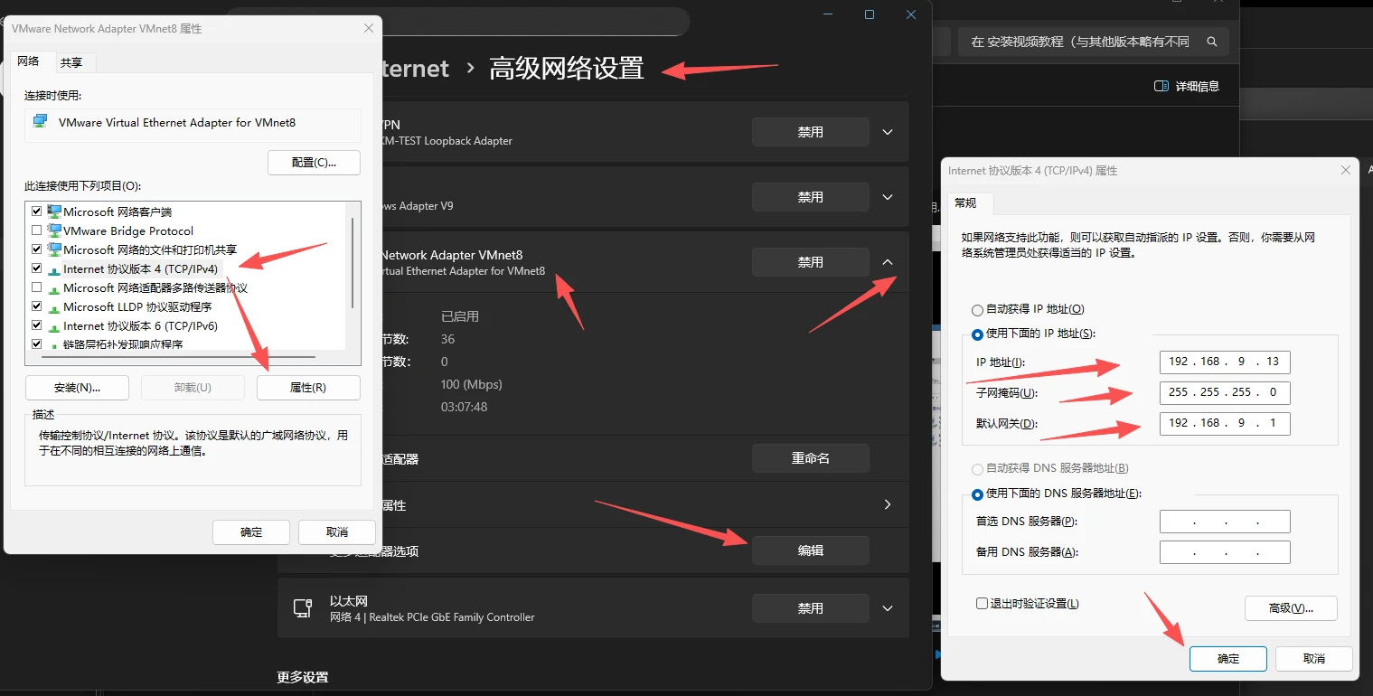
Task: Check the VMware Bridge Protocol checkbox
Action: (36, 230)
